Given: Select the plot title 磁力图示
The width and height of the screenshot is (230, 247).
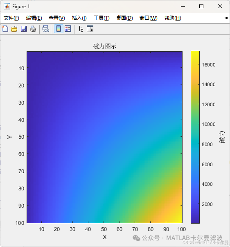Looking at the screenshot, I should click(x=105, y=46).
